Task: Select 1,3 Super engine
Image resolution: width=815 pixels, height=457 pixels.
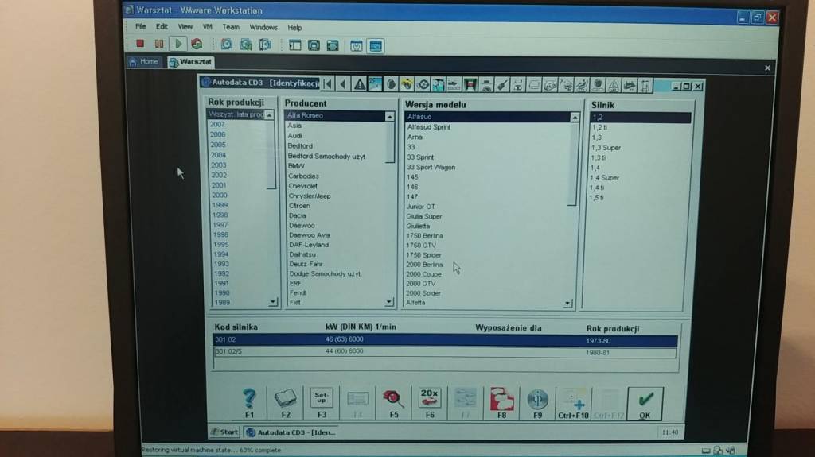Action: (606, 148)
